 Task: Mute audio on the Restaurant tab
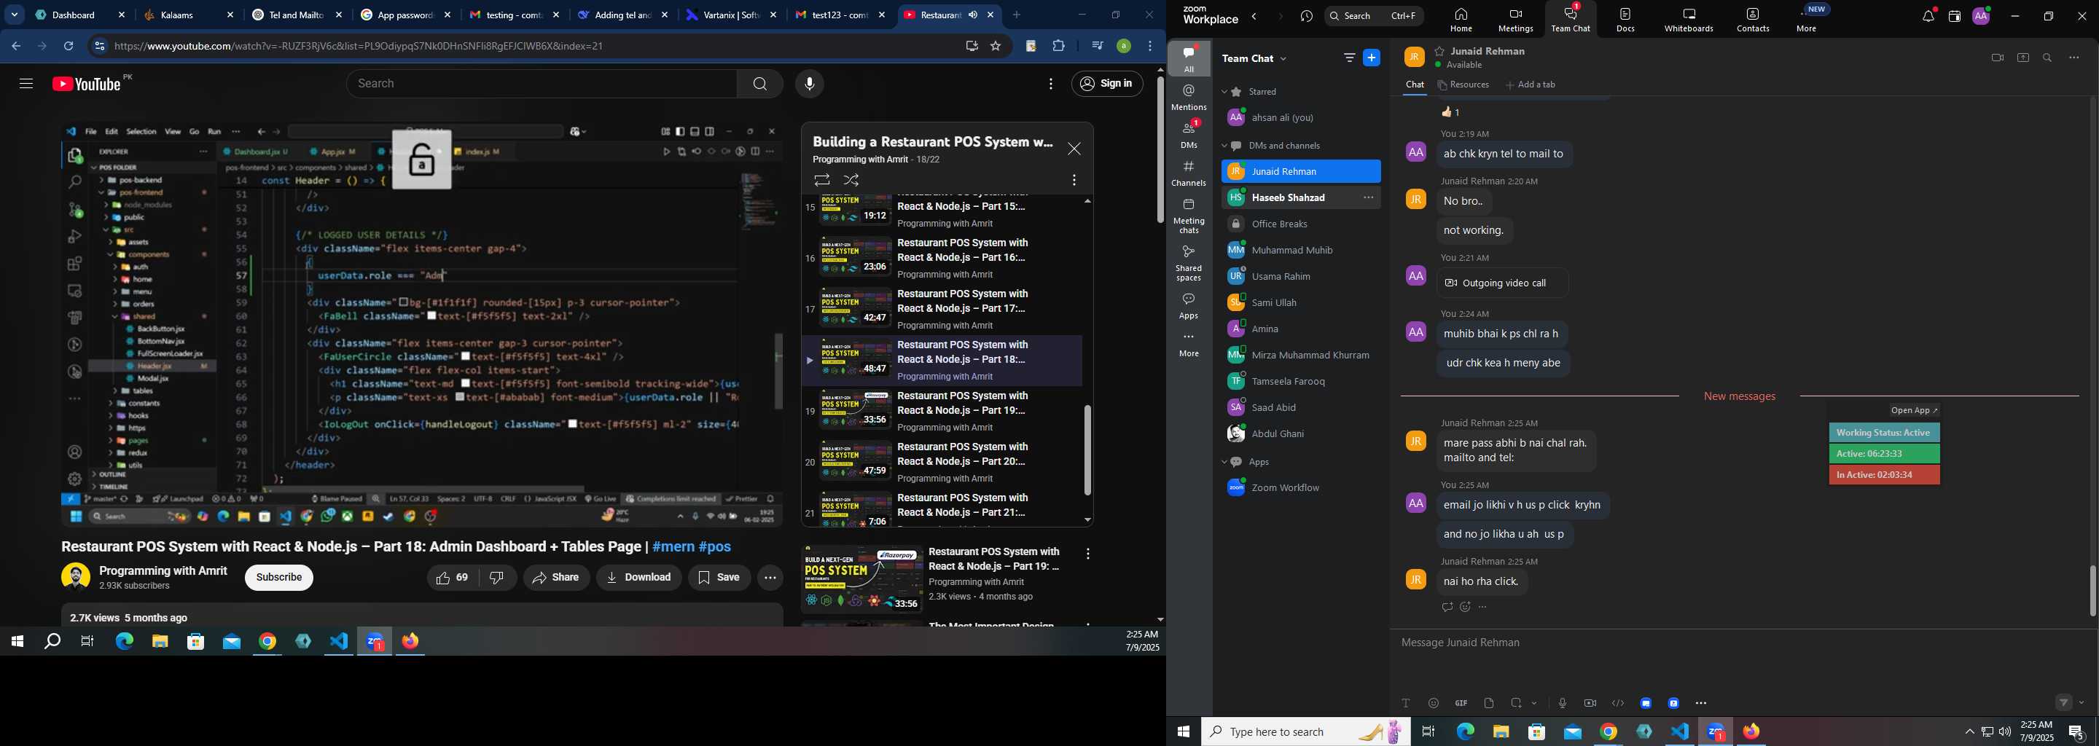(x=972, y=15)
